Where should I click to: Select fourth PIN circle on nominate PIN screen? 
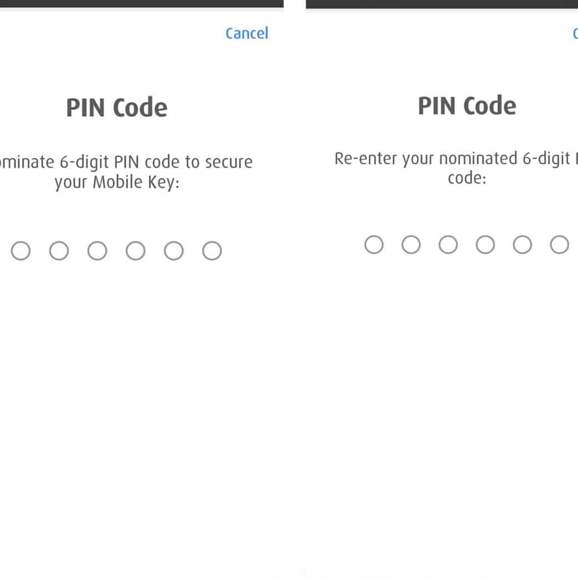pos(135,251)
